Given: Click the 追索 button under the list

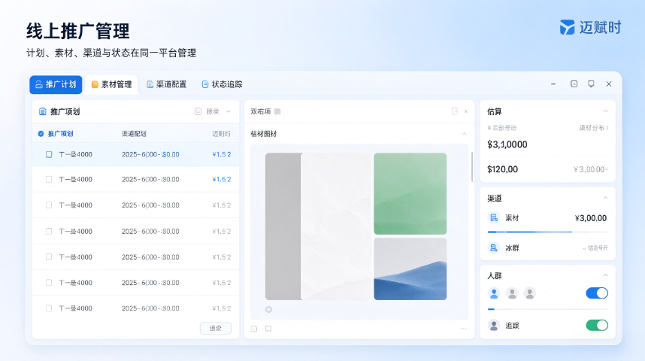Looking at the screenshot, I should pos(216,328).
